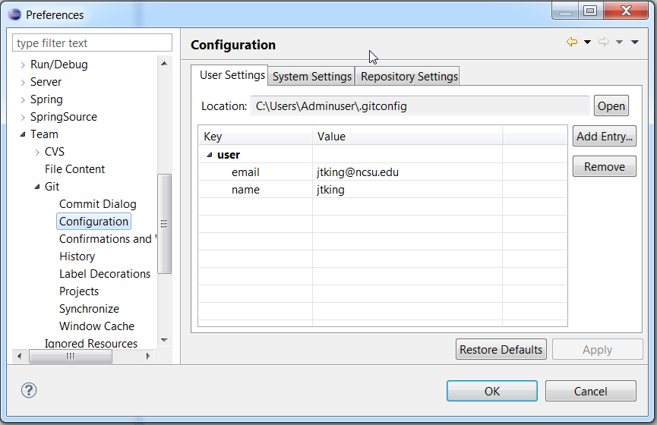
Task: Open the help question mark icon
Action: point(29,390)
